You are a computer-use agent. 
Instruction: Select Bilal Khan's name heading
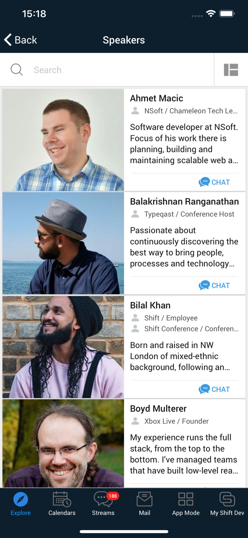coord(150,305)
